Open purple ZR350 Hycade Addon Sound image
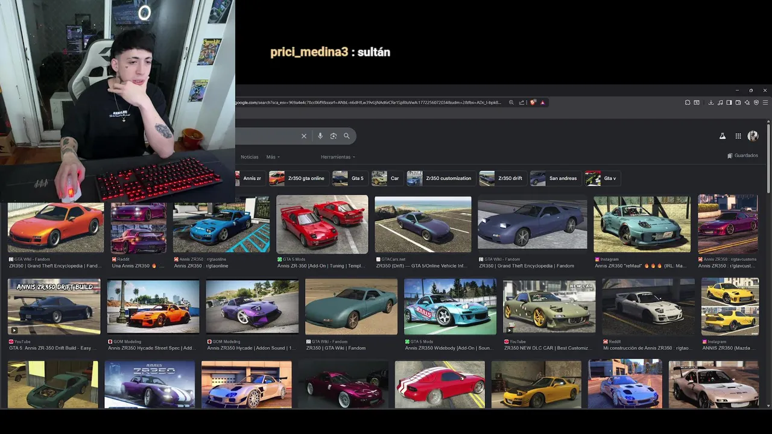This screenshot has width=772, height=434. (x=252, y=306)
